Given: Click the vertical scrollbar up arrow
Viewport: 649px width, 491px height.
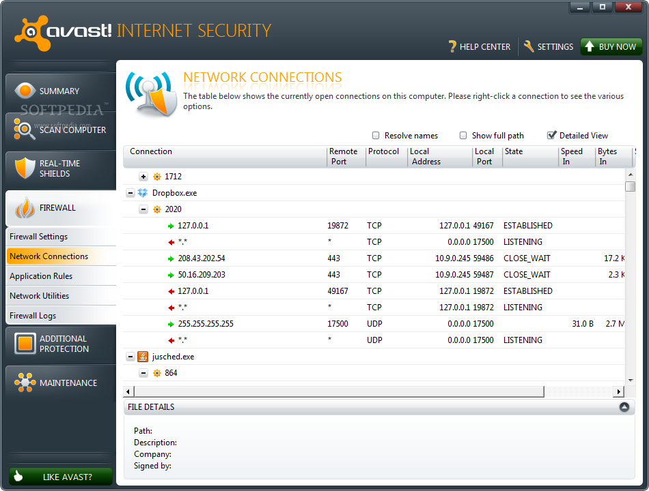Looking at the screenshot, I should click(x=631, y=175).
